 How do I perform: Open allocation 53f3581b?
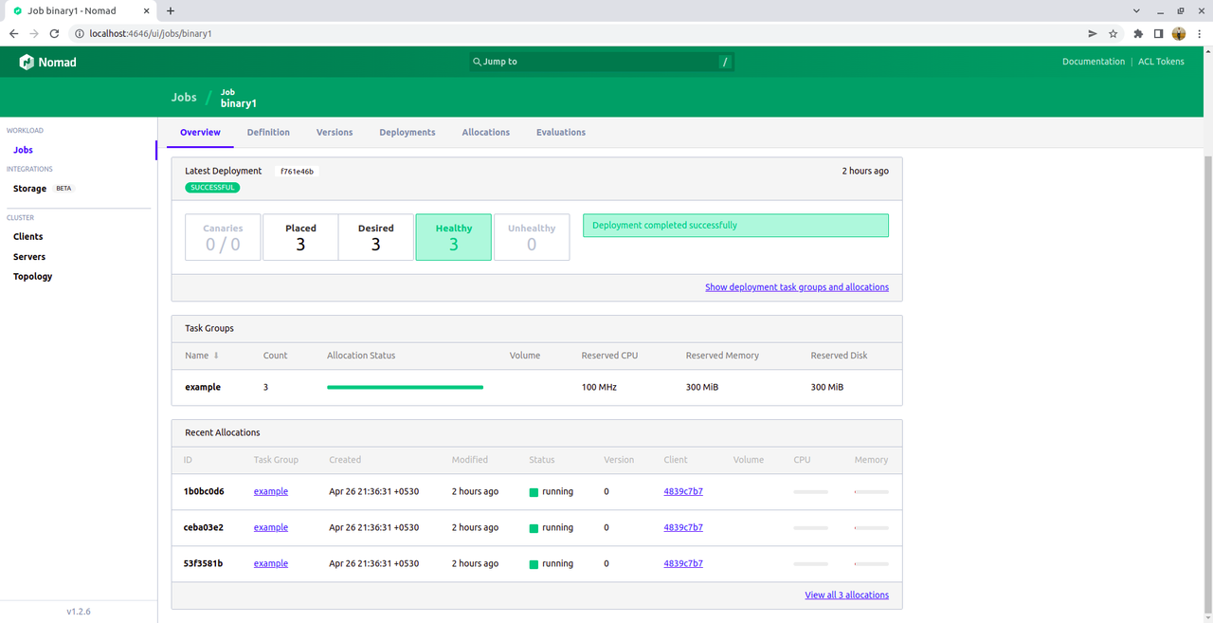point(204,563)
